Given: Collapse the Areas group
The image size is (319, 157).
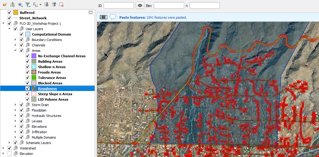Looking at the screenshot, I should [15, 51].
